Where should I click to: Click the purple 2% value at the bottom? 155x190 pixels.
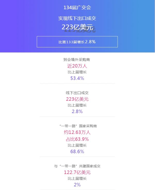(77, 185)
